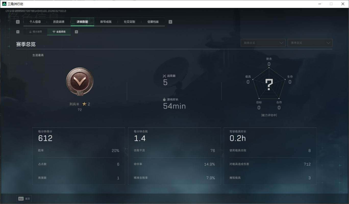Image resolution: width=349 pixels, height=204 pixels.
Task: Select the 全面战场 mode tab
Action: (x=59, y=32)
